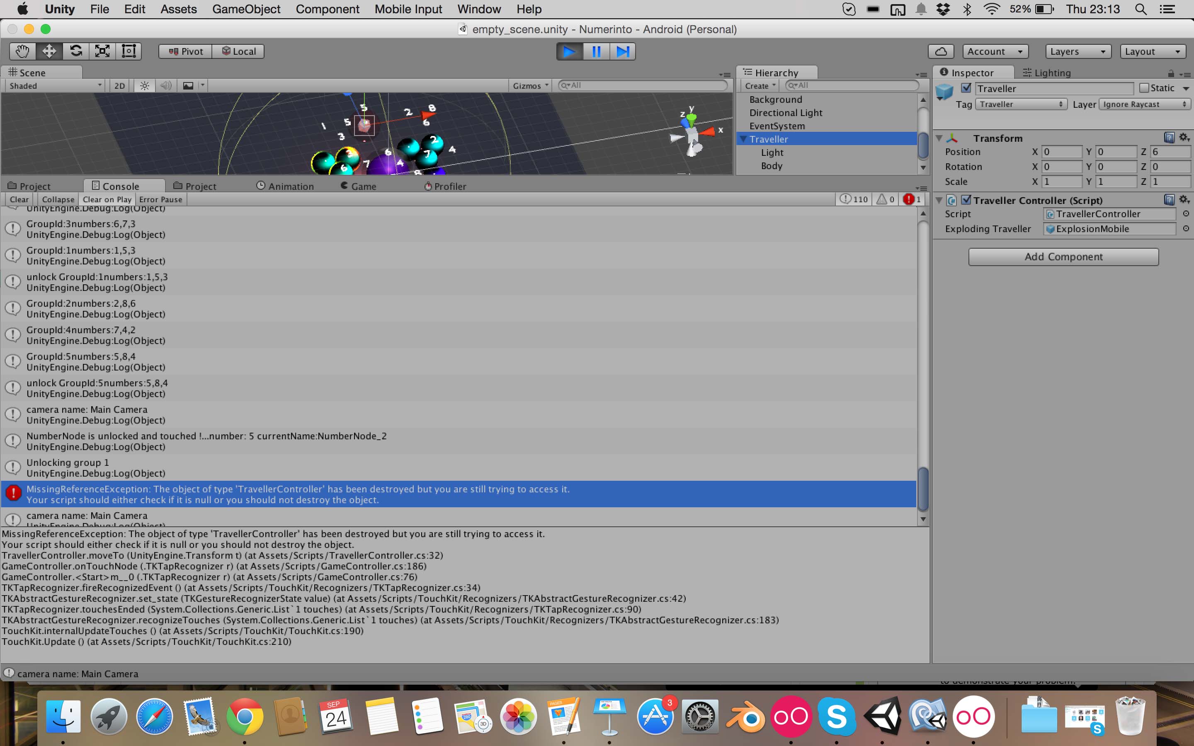Open the Tag dropdown set to Traveller
1194x746 pixels.
coord(1020,104)
